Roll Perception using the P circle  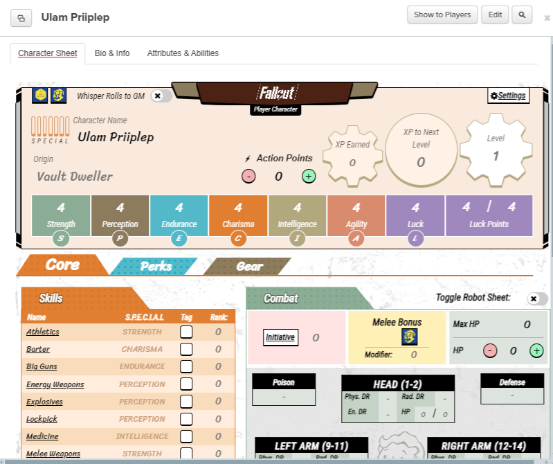(120, 239)
